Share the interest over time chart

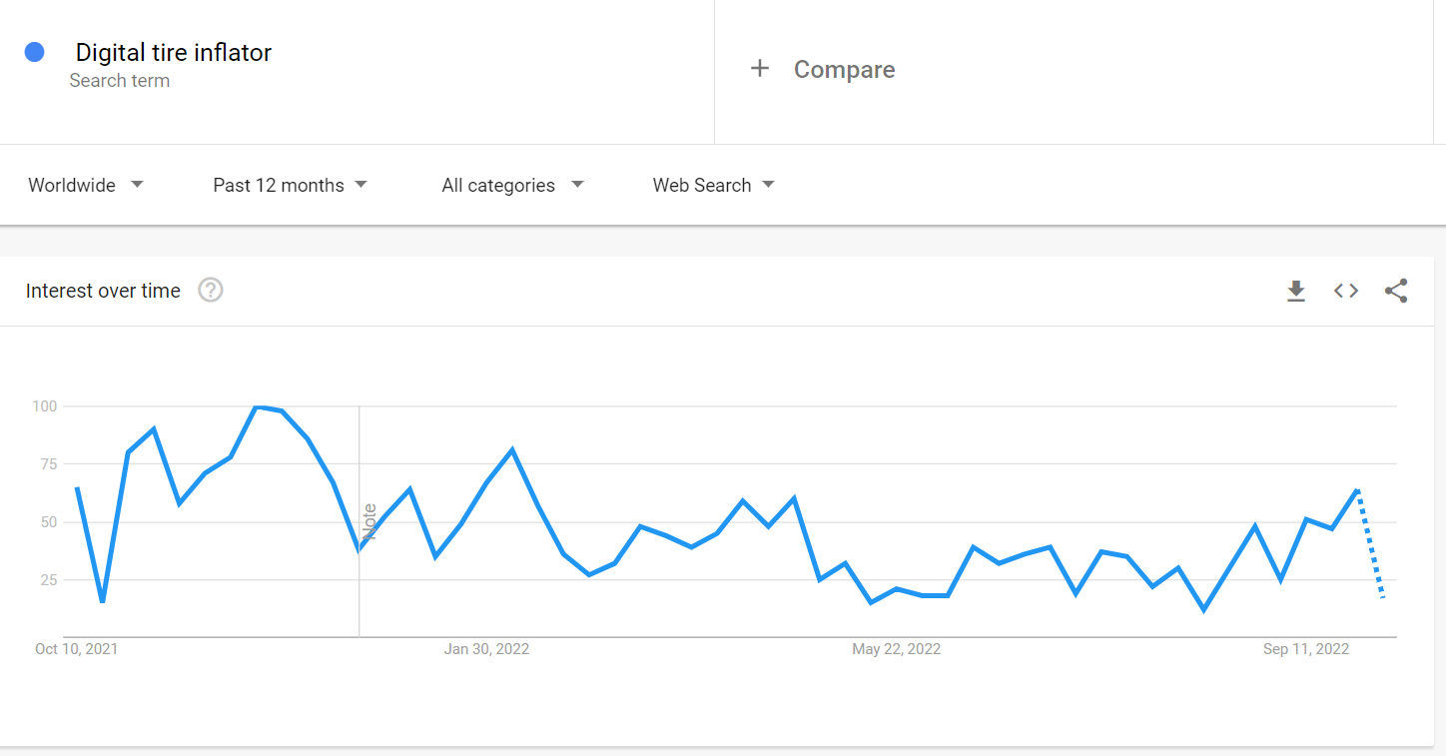click(1396, 291)
